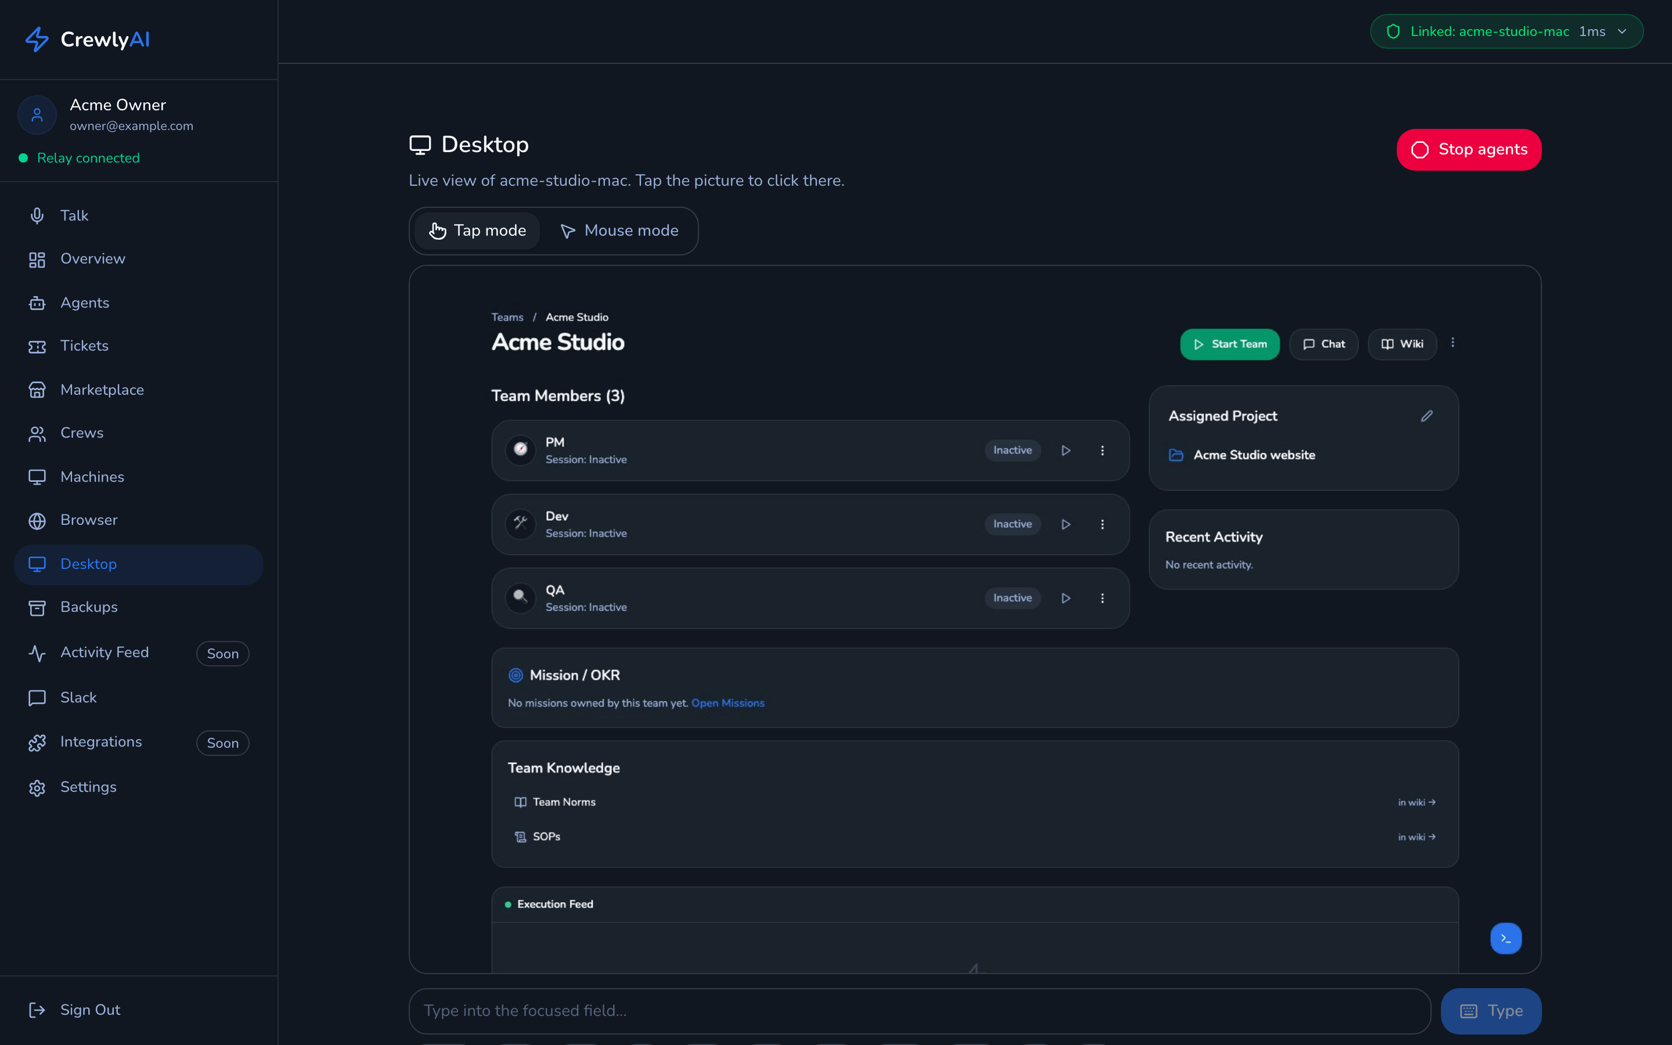The width and height of the screenshot is (1672, 1045).
Task: Click the green Start Team button
Action: click(1230, 344)
